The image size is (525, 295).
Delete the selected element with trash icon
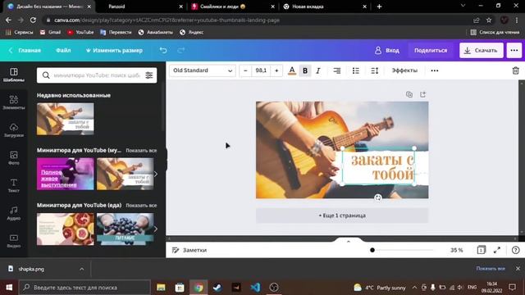[515, 70]
